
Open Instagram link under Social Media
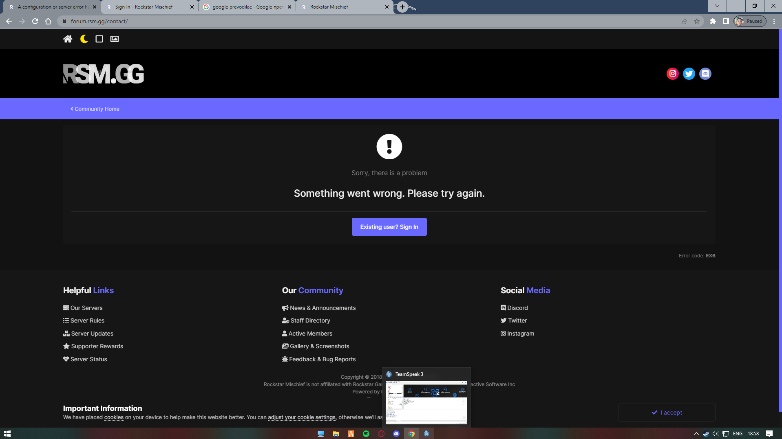pyautogui.click(x=517, y=334)
